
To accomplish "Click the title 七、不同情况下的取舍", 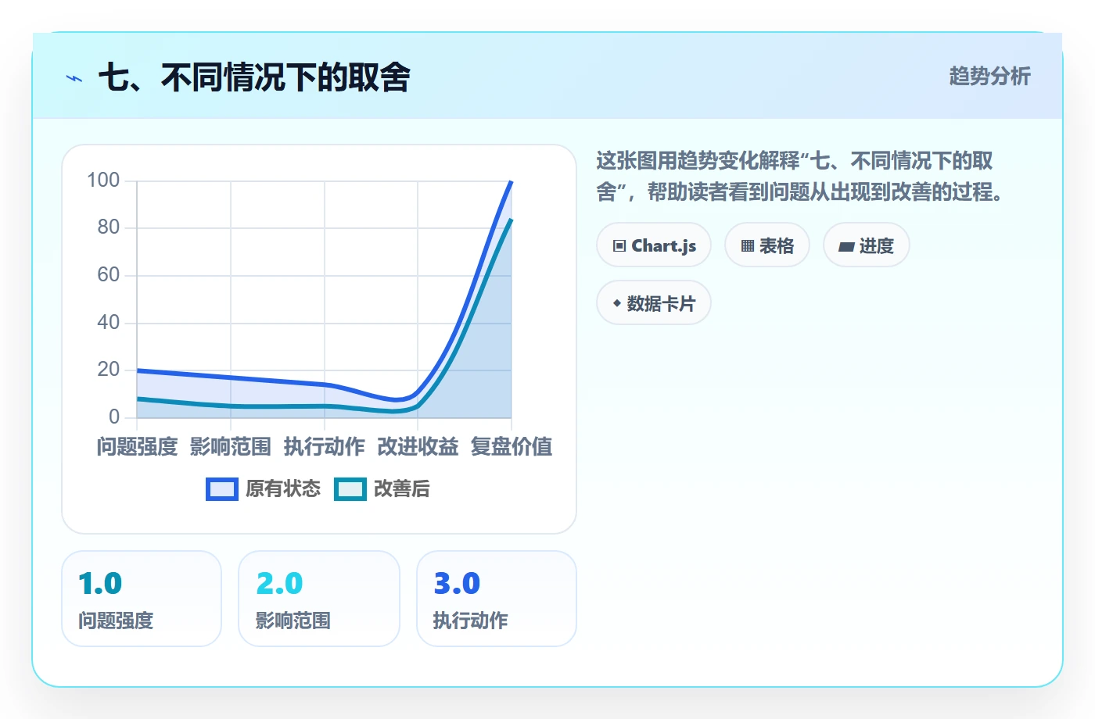I will pos(254,78).
